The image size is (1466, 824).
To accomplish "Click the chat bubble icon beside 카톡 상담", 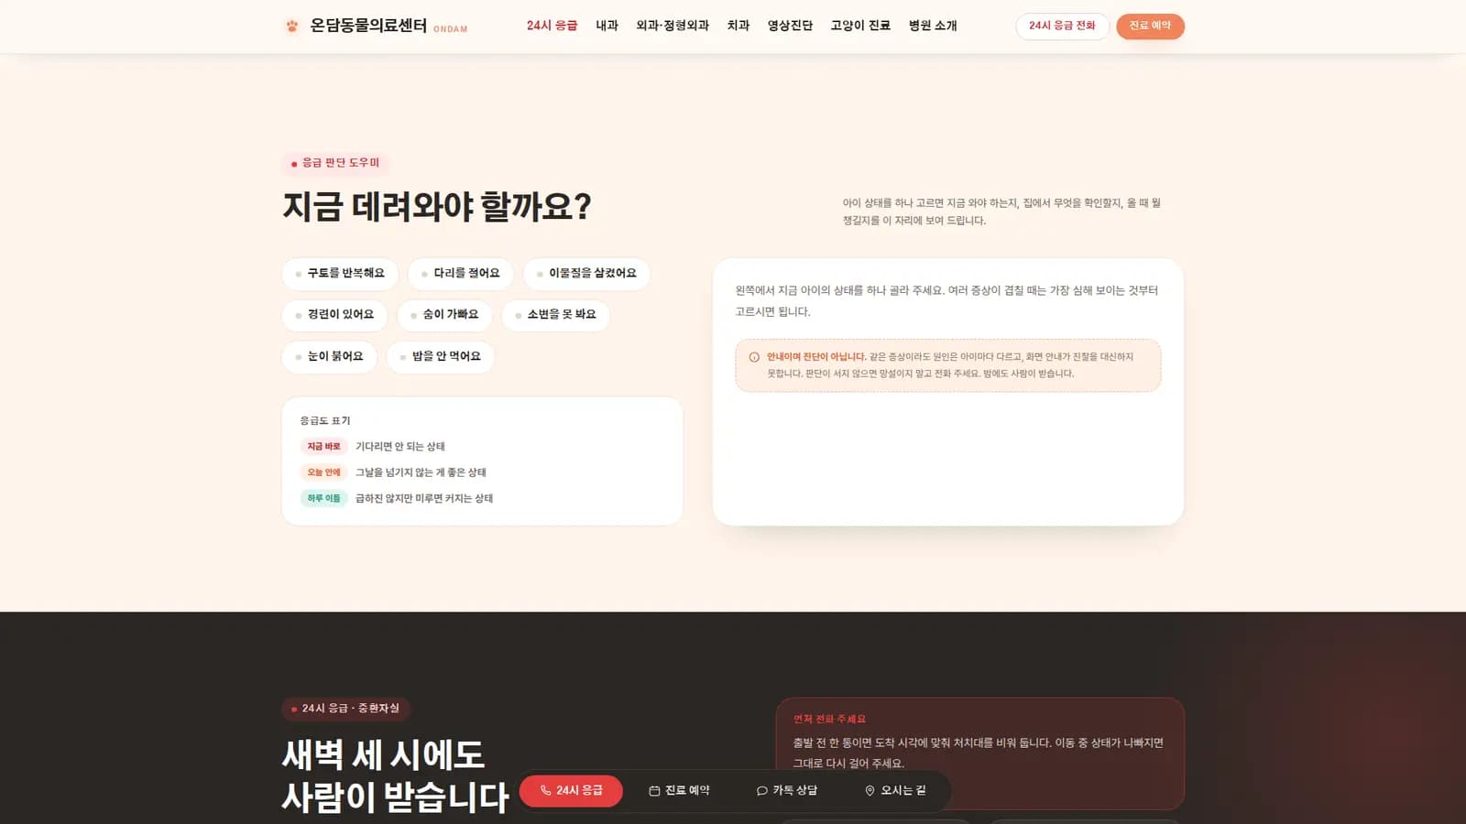I will tap(761, 791).
